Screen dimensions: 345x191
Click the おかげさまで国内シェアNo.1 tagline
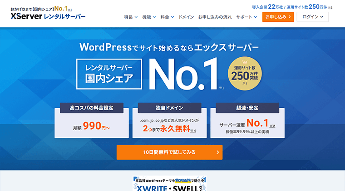41,9
